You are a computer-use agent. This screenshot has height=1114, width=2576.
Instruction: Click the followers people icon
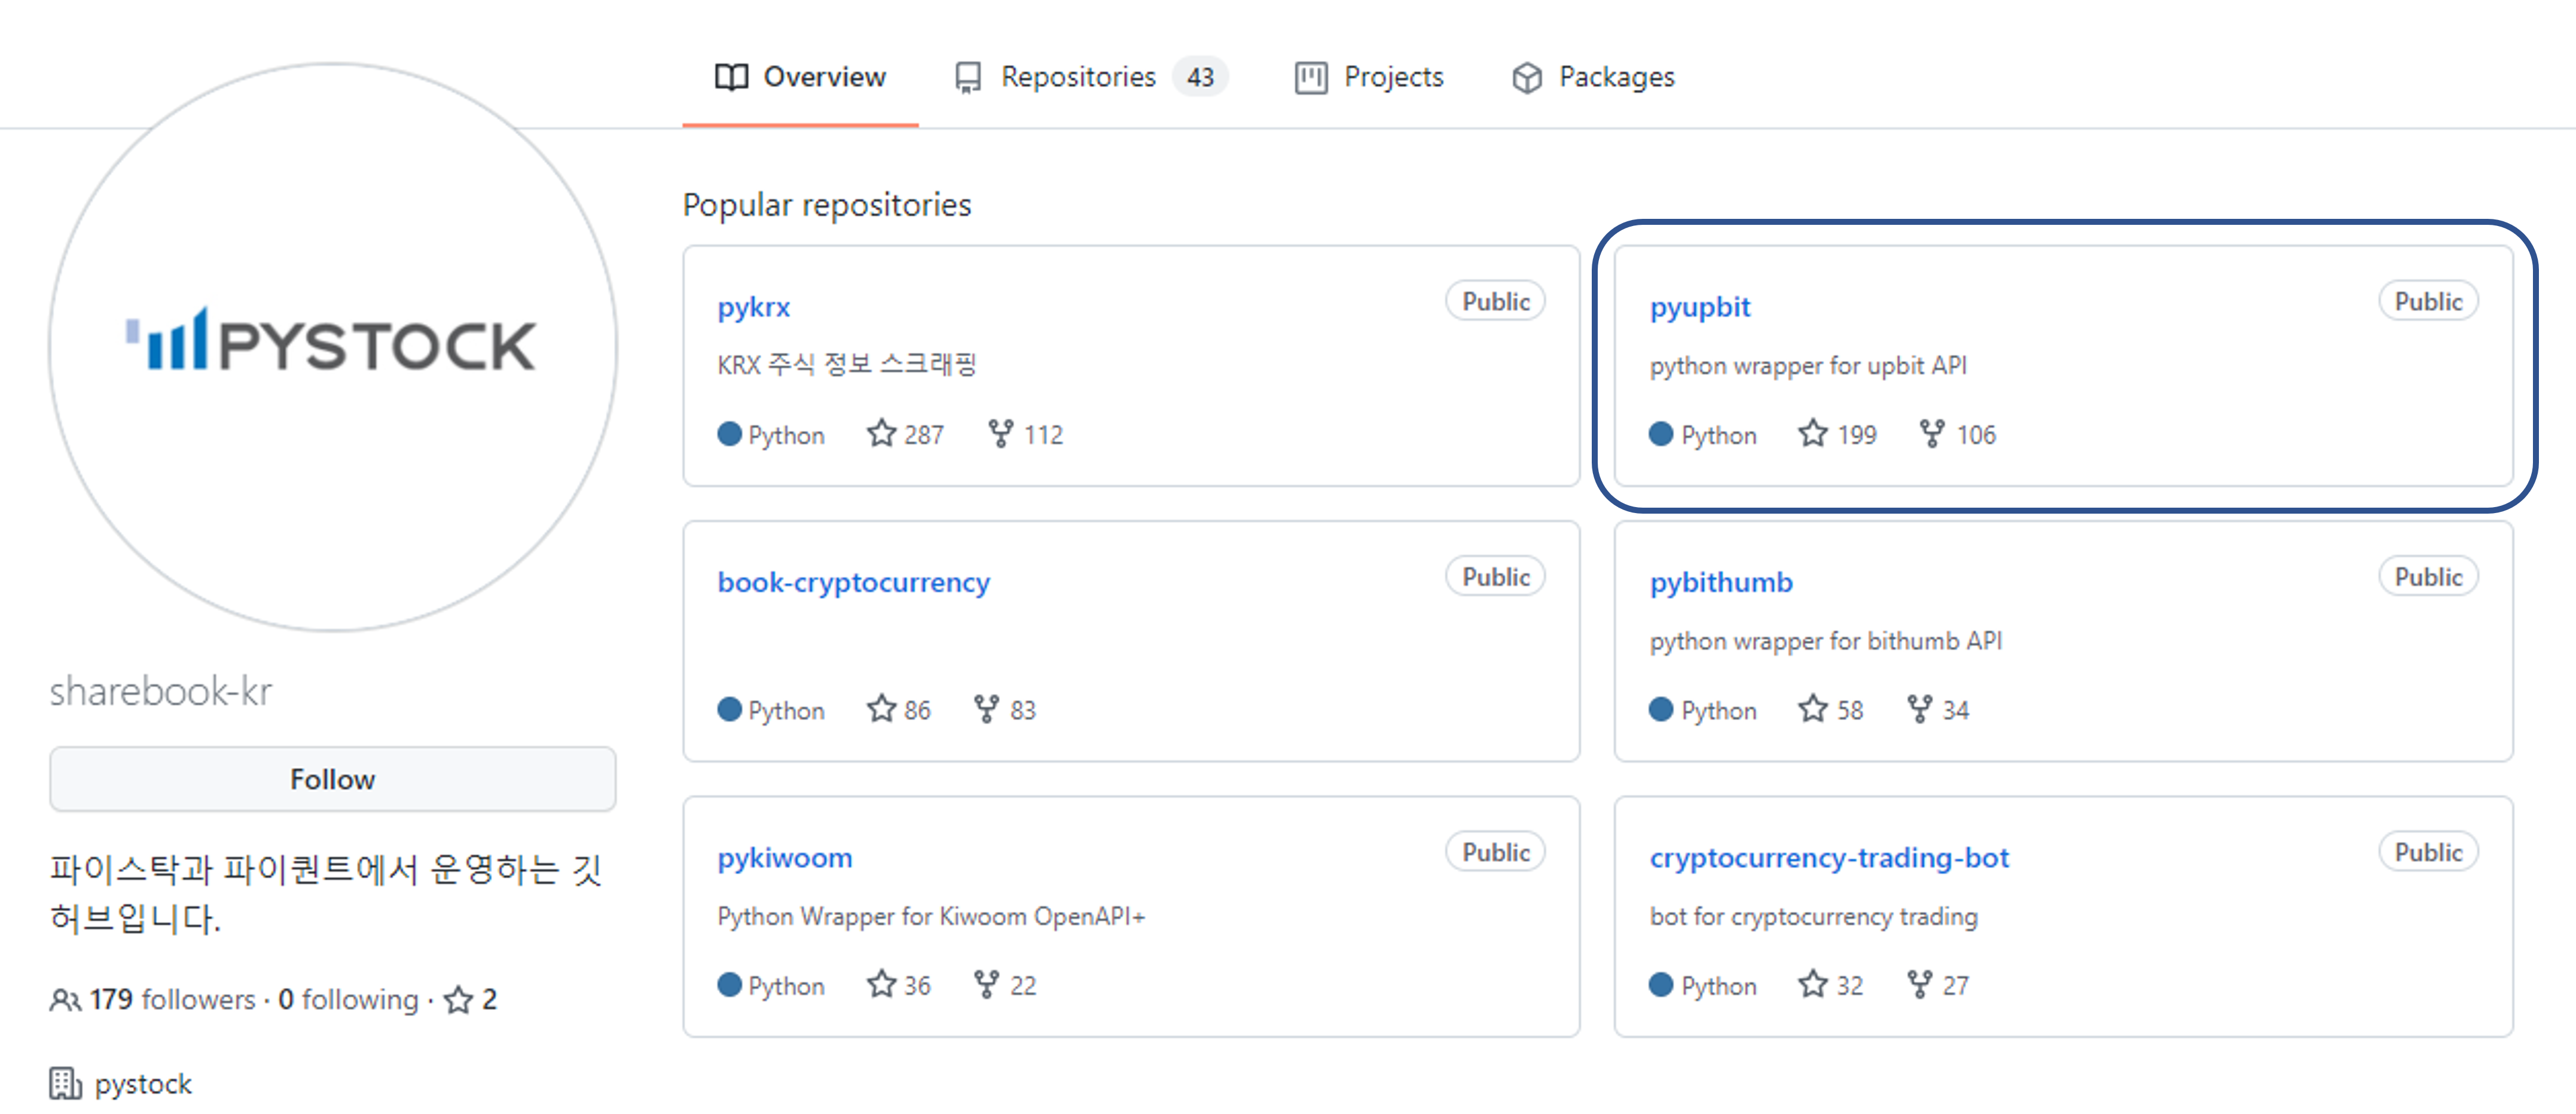(66, 998)
